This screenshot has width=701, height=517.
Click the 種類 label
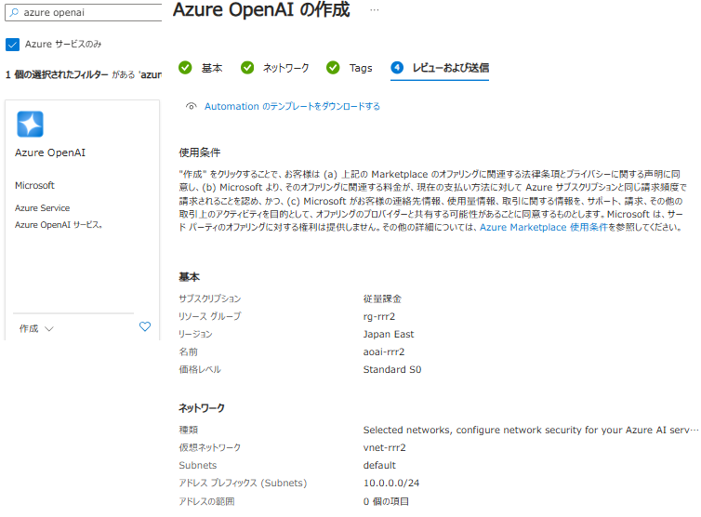coord(188,430)
